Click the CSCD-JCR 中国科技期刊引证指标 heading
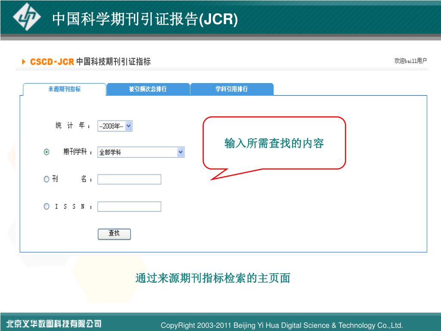Screen dimensions: 441x331 click(90, 61)
